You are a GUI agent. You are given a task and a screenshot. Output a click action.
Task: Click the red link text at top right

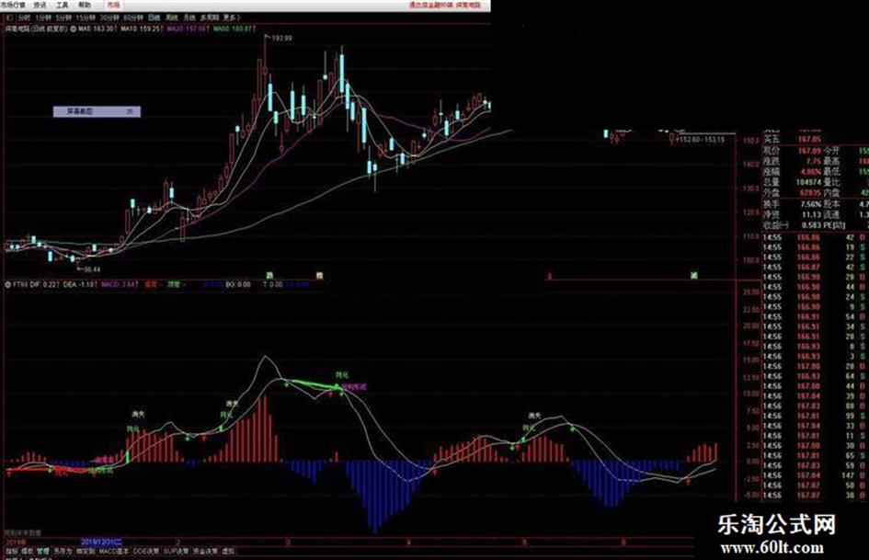pyautogui.click(x=445, y=5)
